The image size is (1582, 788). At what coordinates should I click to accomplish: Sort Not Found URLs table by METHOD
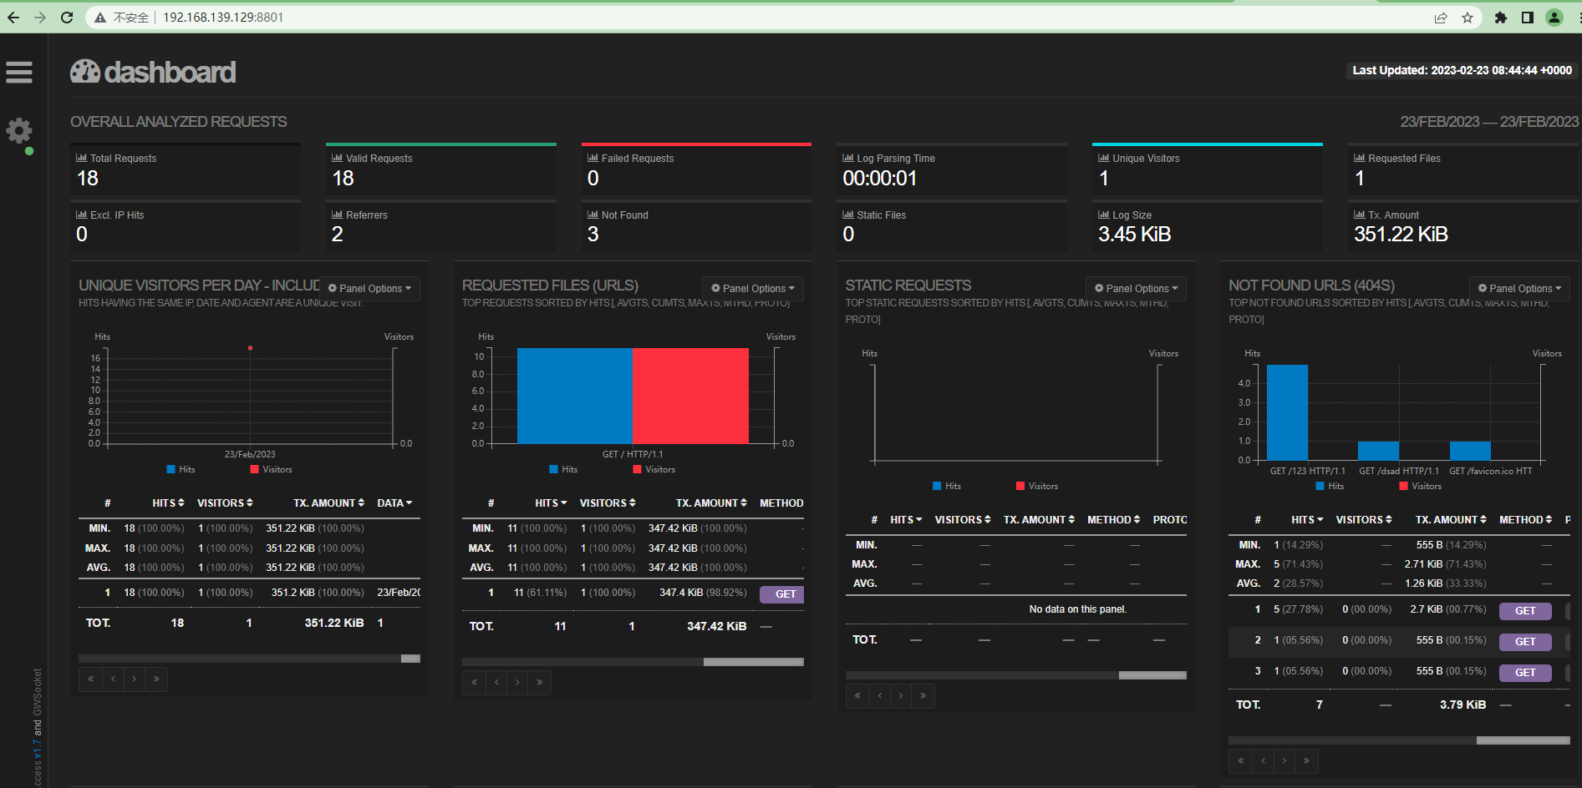pyautogui.click(x=1526, y=520)
